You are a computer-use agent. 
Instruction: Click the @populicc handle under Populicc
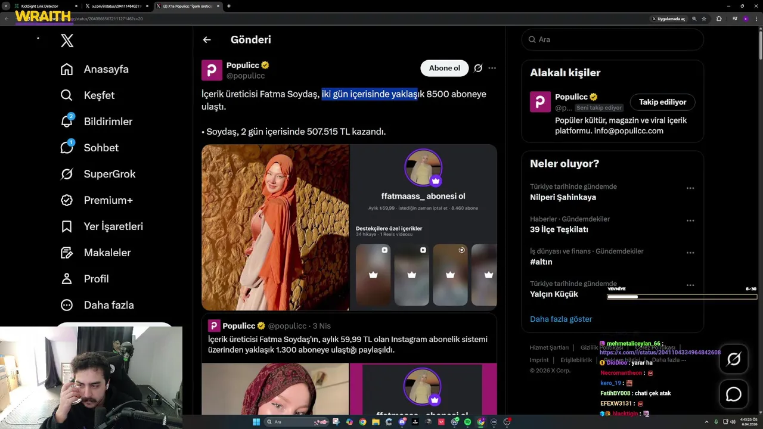(x=246, y=76)
